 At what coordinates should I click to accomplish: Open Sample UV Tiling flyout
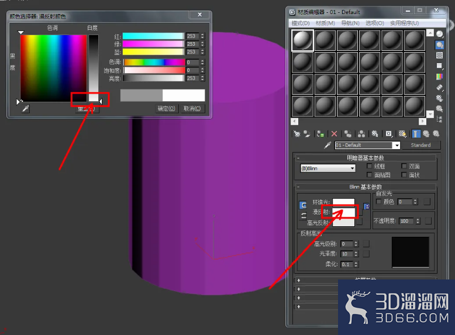pos(440,66)
